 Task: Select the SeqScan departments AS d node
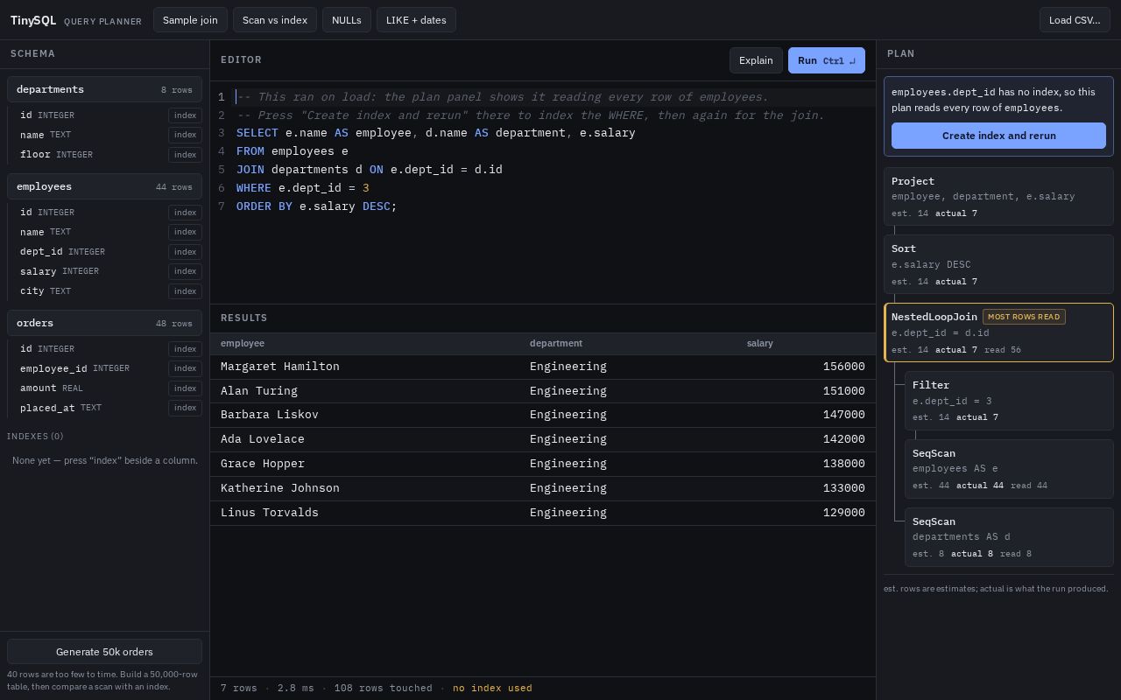[x=1009, y=537]
